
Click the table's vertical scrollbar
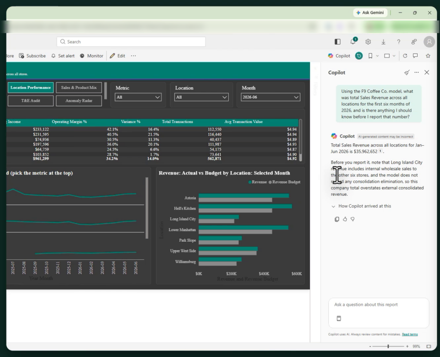(300, 140)
